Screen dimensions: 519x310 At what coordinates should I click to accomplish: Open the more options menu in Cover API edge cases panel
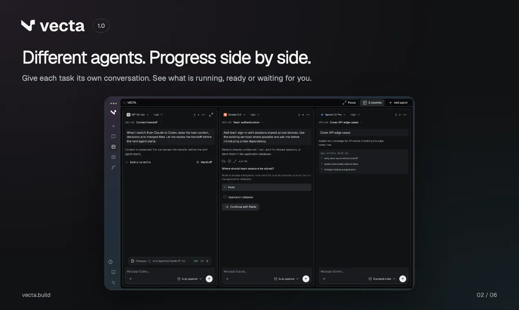coord(405,115)
